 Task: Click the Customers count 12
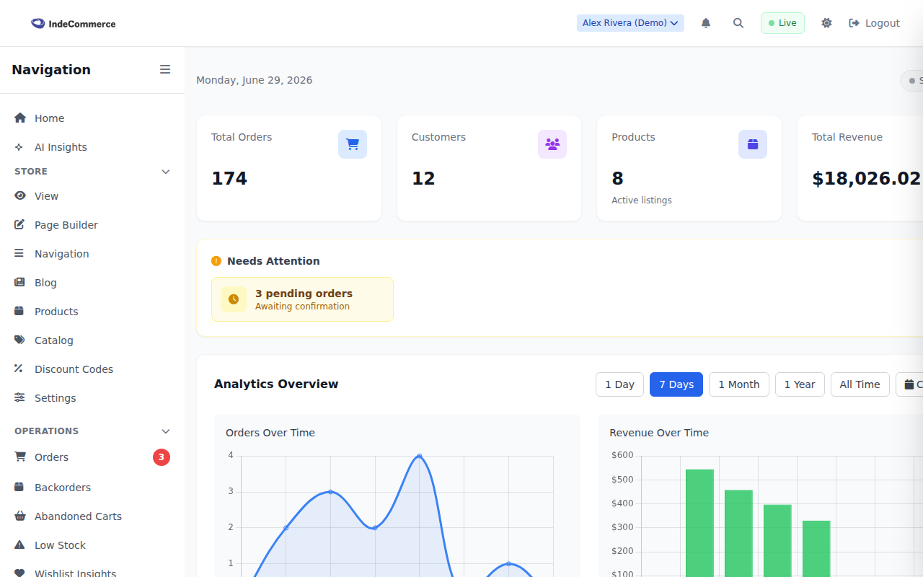point(423,178)
